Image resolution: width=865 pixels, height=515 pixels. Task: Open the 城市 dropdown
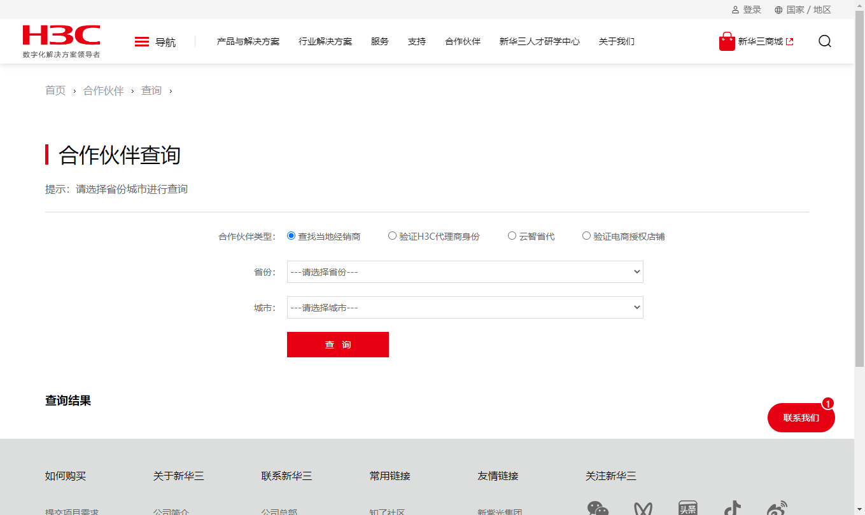[x=465, y=308]
